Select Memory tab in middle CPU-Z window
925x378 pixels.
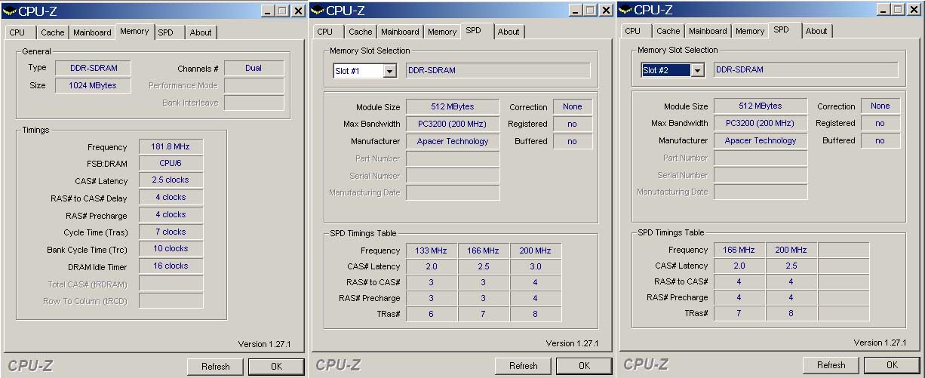[442, 32]
